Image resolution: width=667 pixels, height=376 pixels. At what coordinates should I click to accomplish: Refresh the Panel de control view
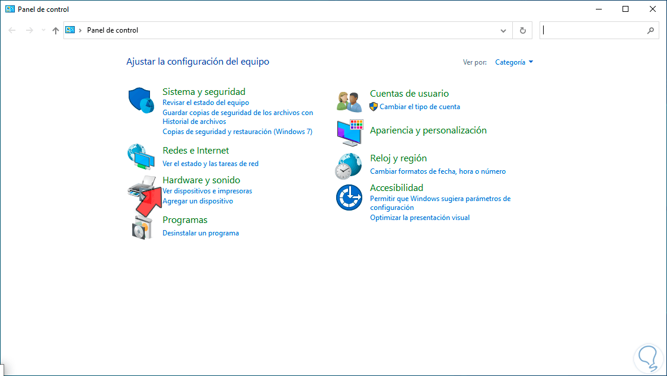523,30
